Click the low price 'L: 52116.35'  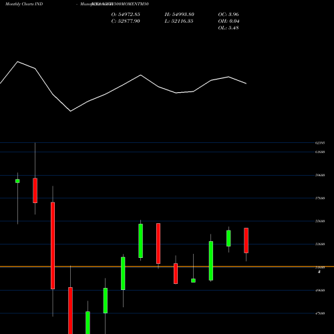179,21
